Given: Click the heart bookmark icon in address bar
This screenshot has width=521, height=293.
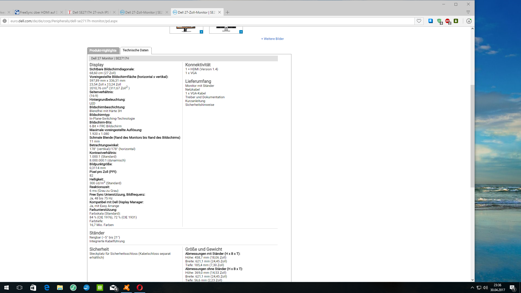Looking at the screenshot, I should pyautogui.click(x=419, y=21).
